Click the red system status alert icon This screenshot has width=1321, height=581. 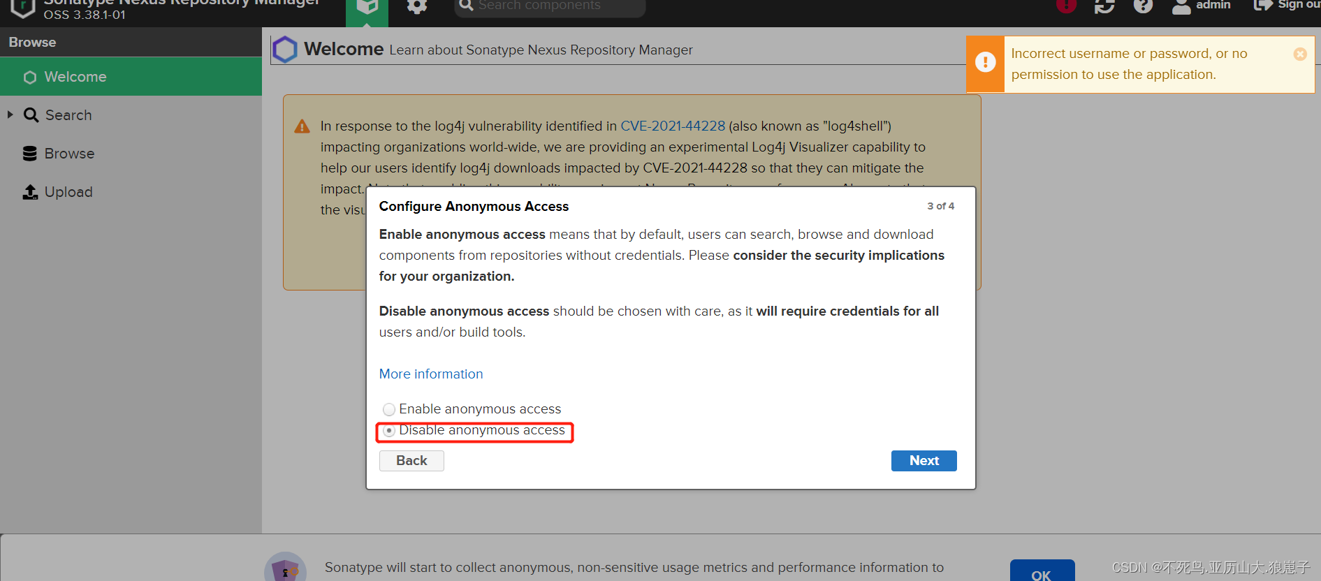click(1066, 6)
